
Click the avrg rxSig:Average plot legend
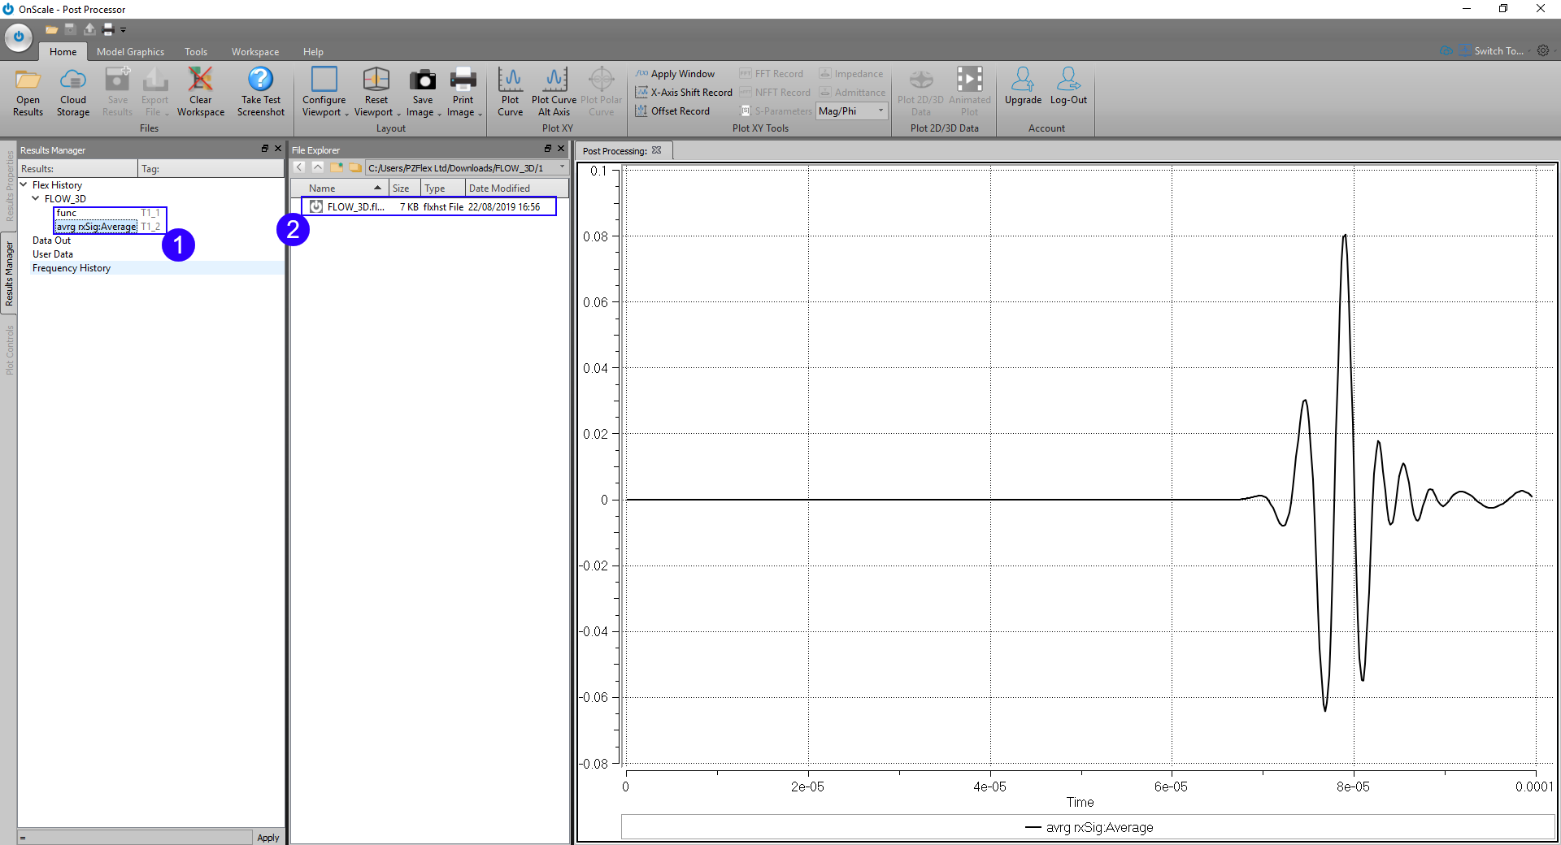pyautogui.click(x=1089, y=828)
